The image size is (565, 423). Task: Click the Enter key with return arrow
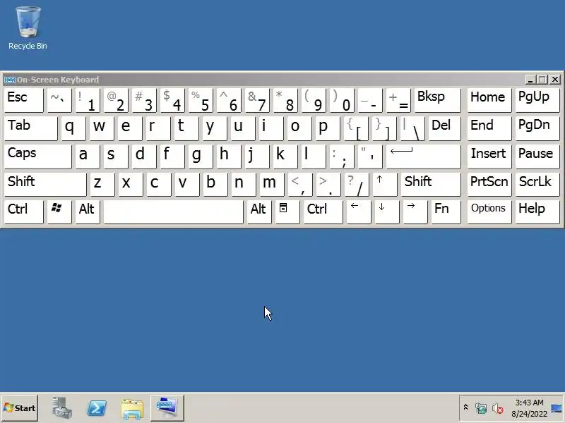(423, 156)
